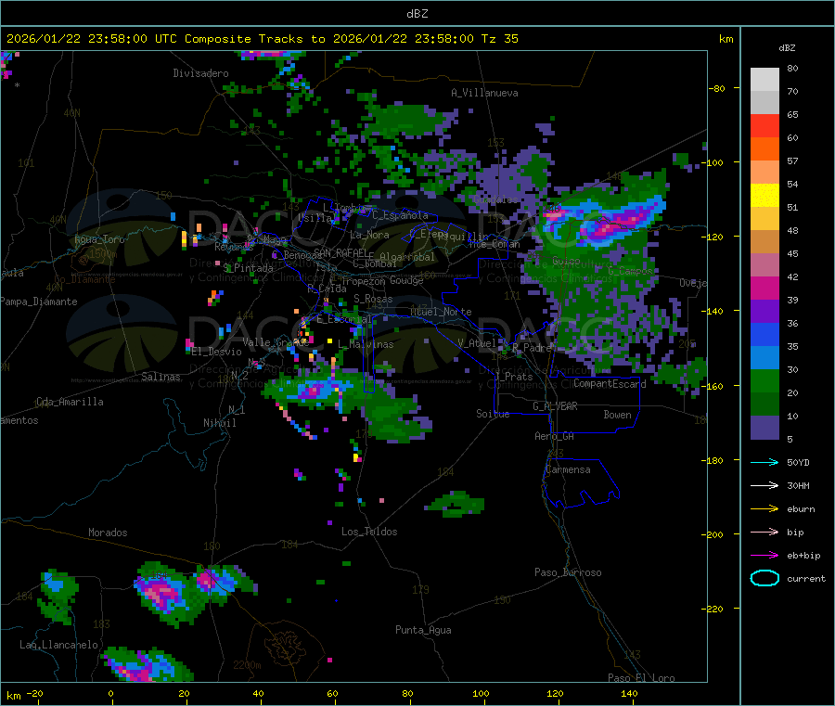The width and height of the screenshot is (835, 706).
Task: Select the 'Agua_Toro' location label
Action: pos(99,239)
